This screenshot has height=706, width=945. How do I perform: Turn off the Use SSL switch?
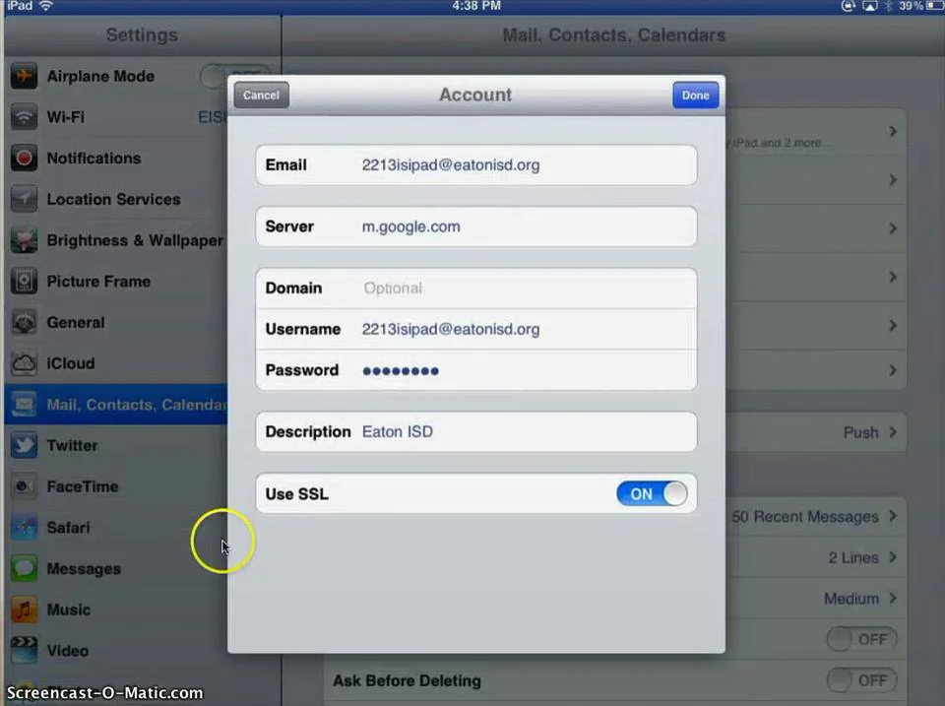click(x=652, y=493)
